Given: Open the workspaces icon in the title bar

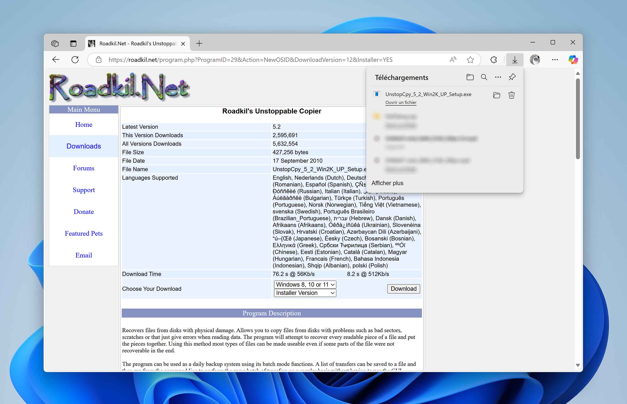Looking at the screenshot, I should click(x=55, y=43).
